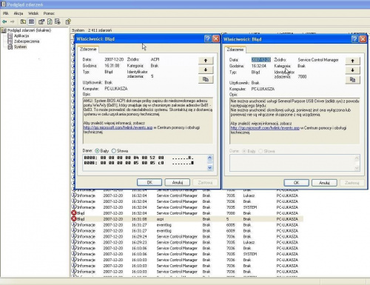The width and height of the screenshot is (370, 285).
Task: Click scroll-down arrow of ACPI data box
Action: [209, 167]
